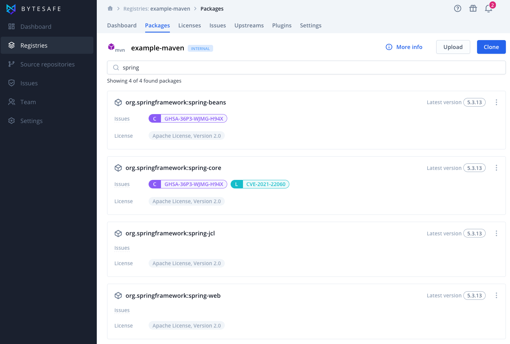Focus the package search field
510x344 pixels.
click(306, 67)
